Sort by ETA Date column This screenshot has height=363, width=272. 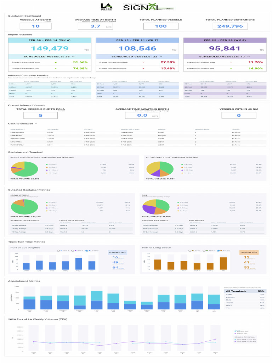(88, 129)
